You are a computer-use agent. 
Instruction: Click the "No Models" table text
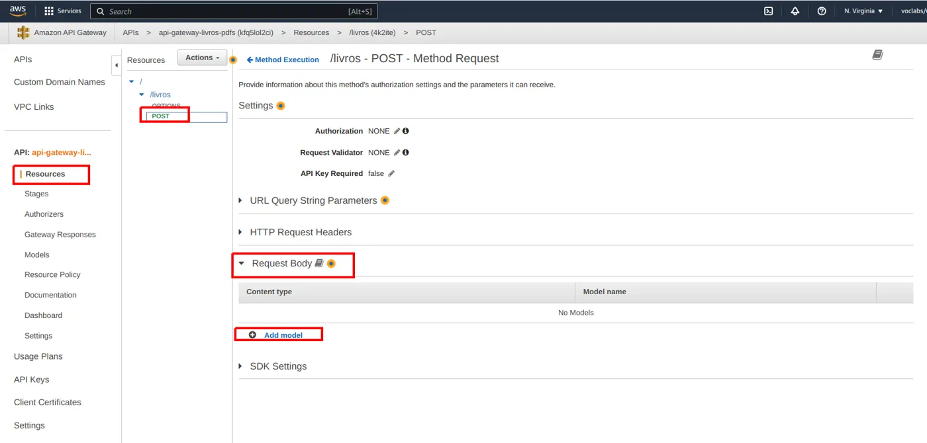click(x=576, y=313)
